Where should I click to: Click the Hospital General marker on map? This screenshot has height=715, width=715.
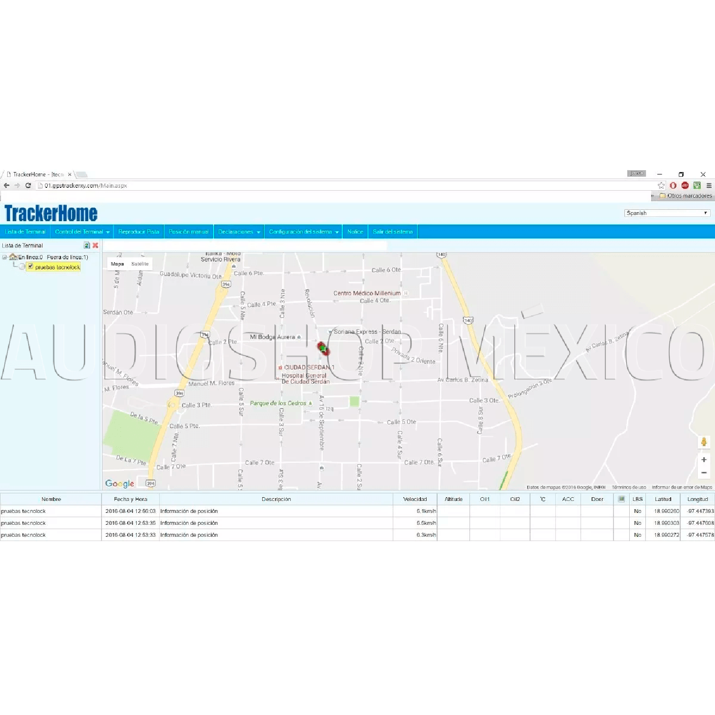277,378
